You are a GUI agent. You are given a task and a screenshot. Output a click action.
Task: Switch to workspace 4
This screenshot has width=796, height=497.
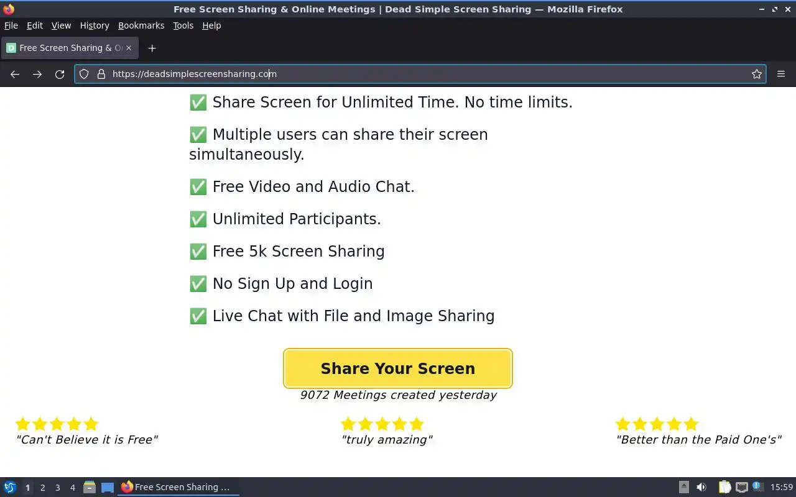pos(72,488)
